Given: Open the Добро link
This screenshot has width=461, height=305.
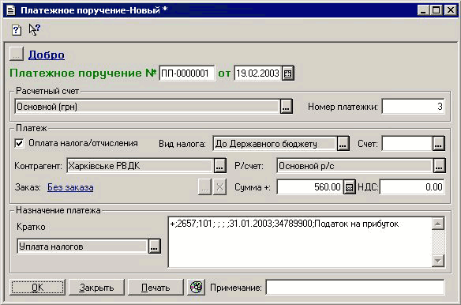Looking at the screenshot, I should (x=47, y=55).
